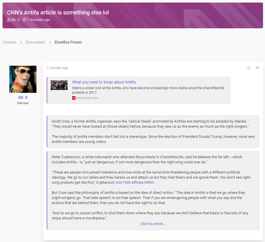This screenshot has width=265, height=242.
Task: Open 'What you need to know about Antifa' link
Action: pyautogui.click(x=104, y=82)
